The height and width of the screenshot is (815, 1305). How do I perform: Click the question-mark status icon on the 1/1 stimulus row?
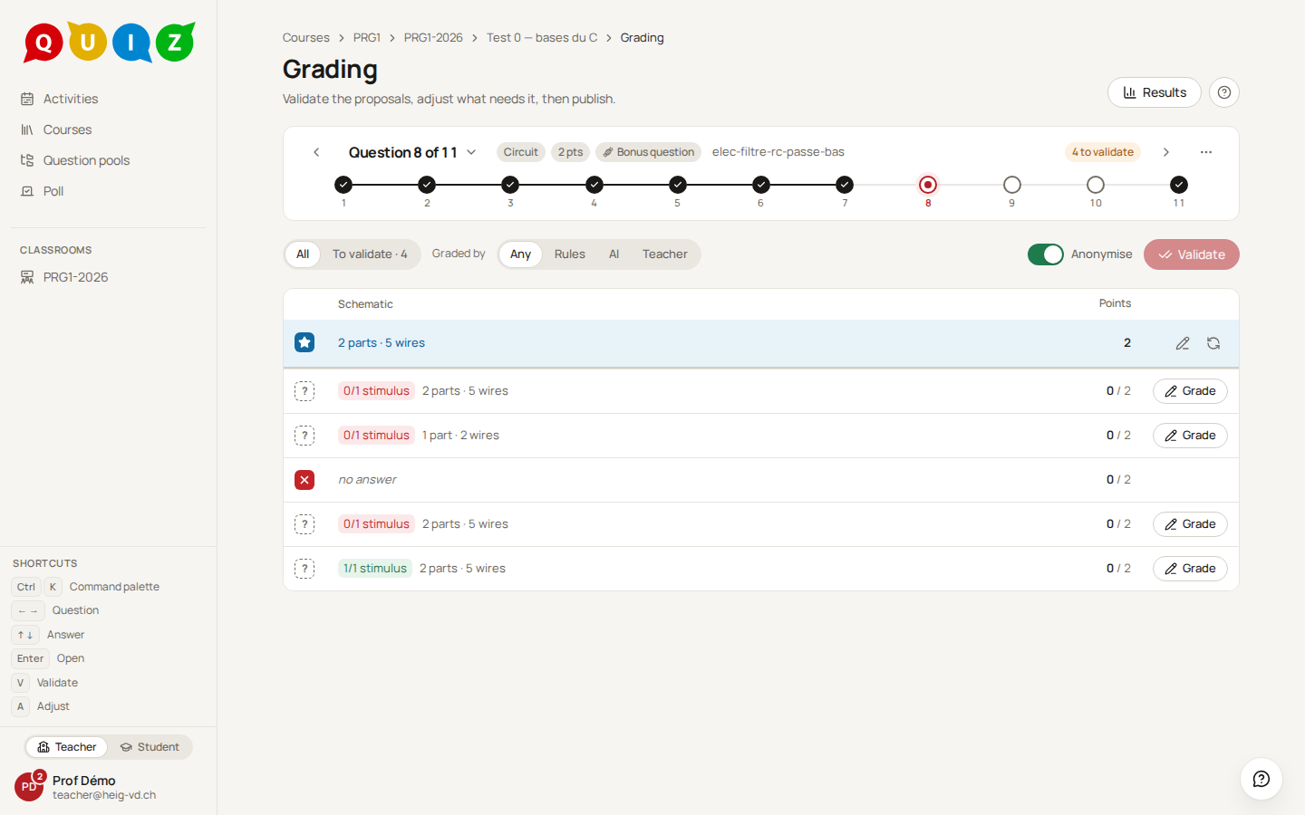304,569
